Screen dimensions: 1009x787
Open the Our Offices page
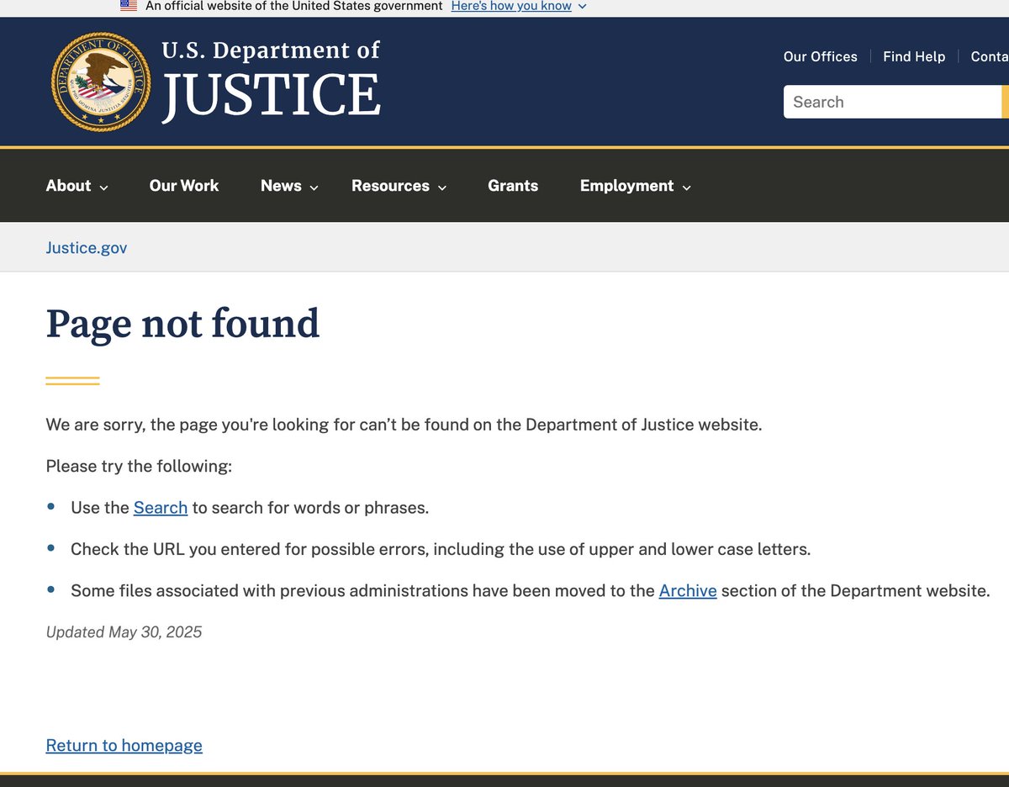coord(820,56)
